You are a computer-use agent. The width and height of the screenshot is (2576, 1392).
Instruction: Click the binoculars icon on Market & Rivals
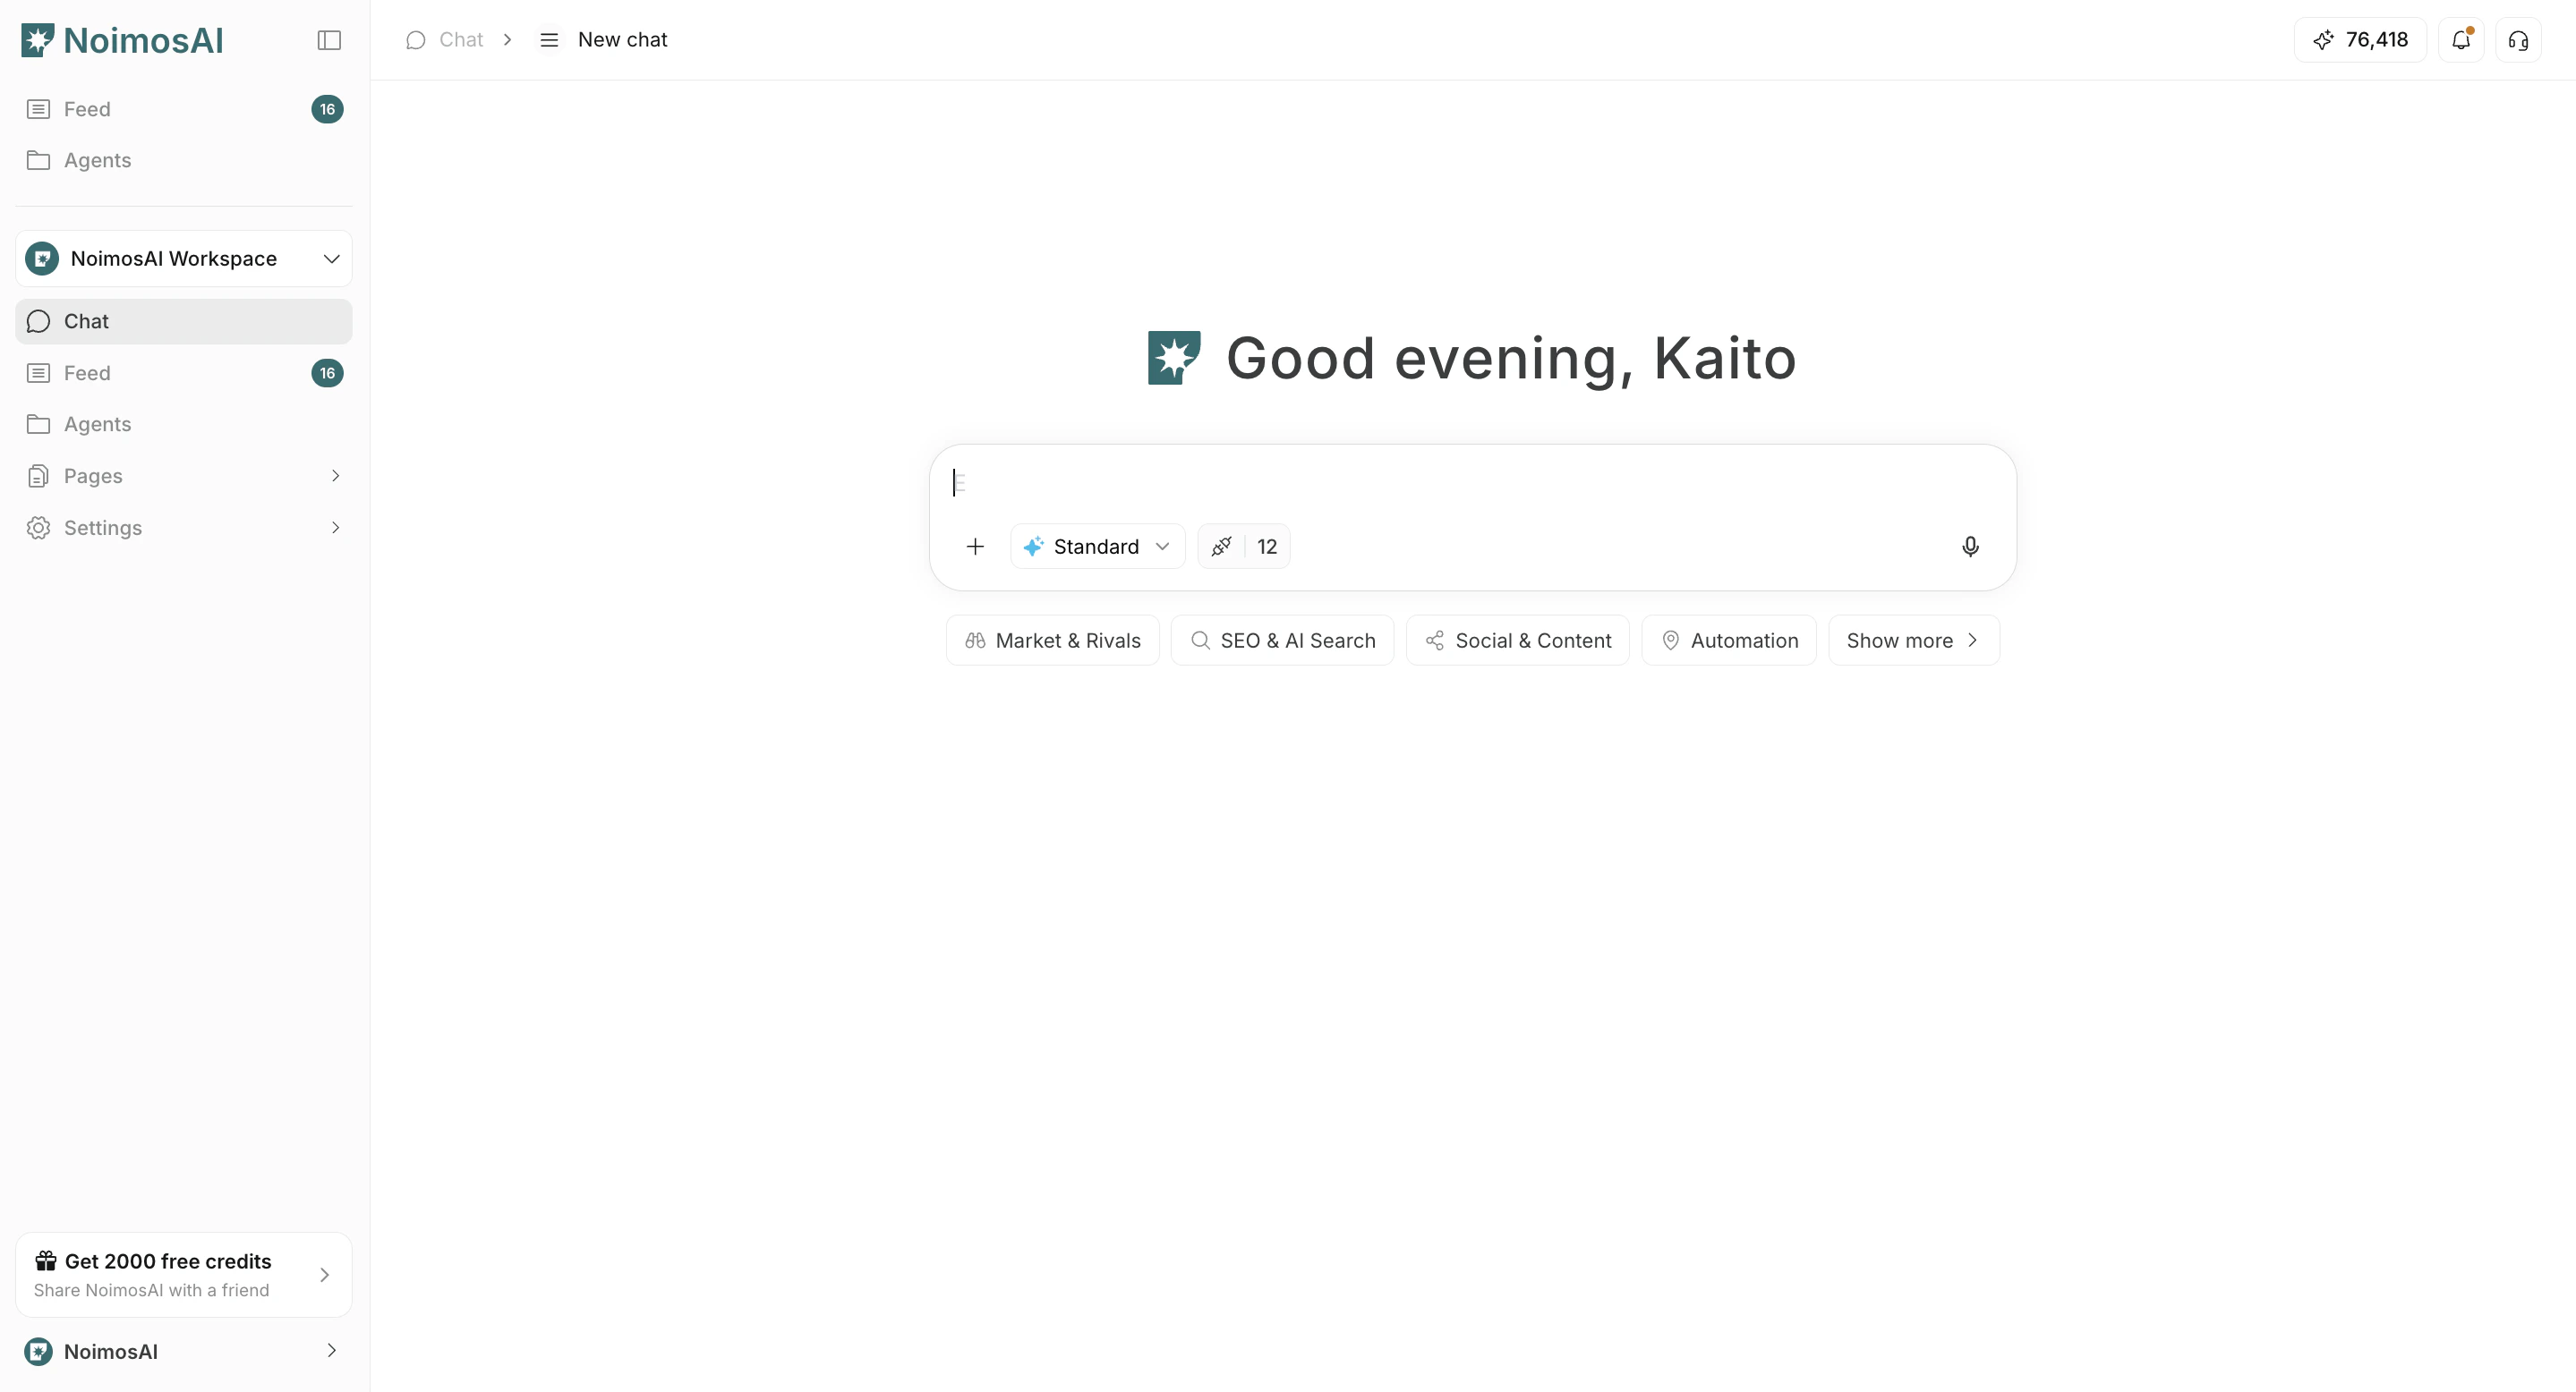pyautogui.click(x=975, y=641)
